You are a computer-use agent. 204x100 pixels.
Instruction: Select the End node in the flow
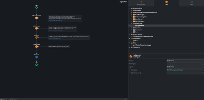pyautogui.click(x=37, y=65)
